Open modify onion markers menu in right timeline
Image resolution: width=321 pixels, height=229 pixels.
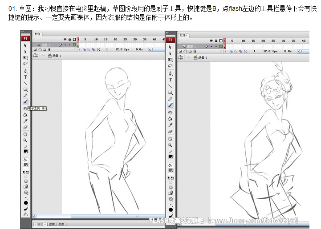pos(246,51)
